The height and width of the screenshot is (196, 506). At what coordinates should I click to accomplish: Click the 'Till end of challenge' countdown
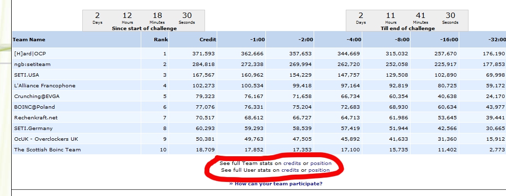click(x=407, y=20)
